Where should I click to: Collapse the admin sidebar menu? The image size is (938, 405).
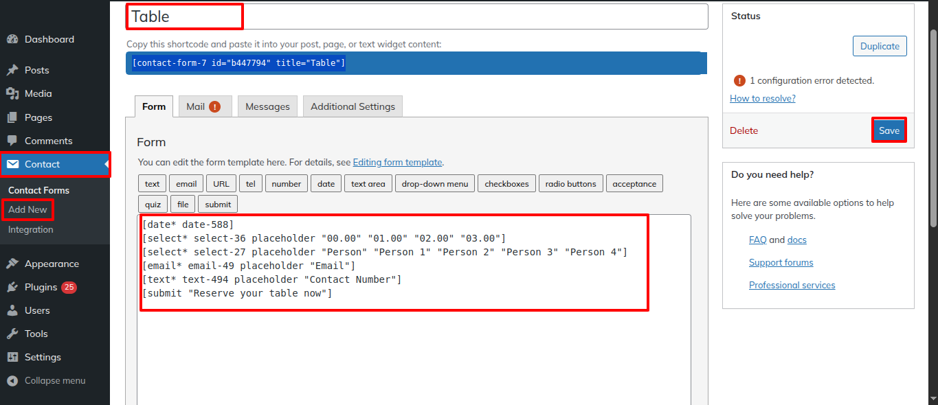55,380
